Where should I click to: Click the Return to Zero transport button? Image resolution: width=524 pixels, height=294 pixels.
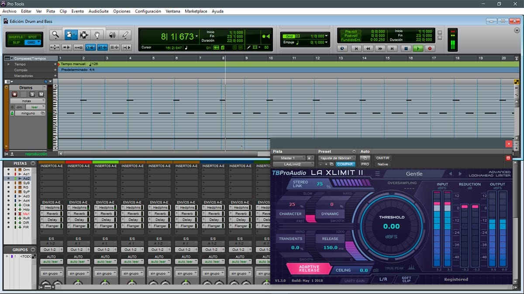pyautogui.click(x=356, y=49)
